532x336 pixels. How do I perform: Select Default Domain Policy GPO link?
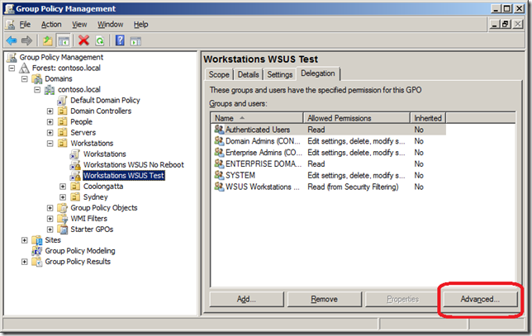104,101
